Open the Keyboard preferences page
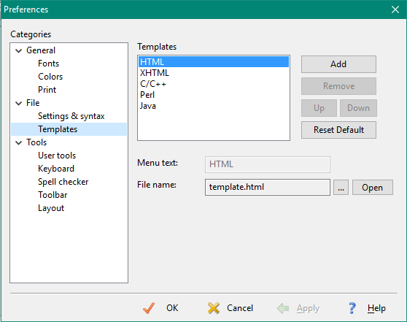 point(56,169)
